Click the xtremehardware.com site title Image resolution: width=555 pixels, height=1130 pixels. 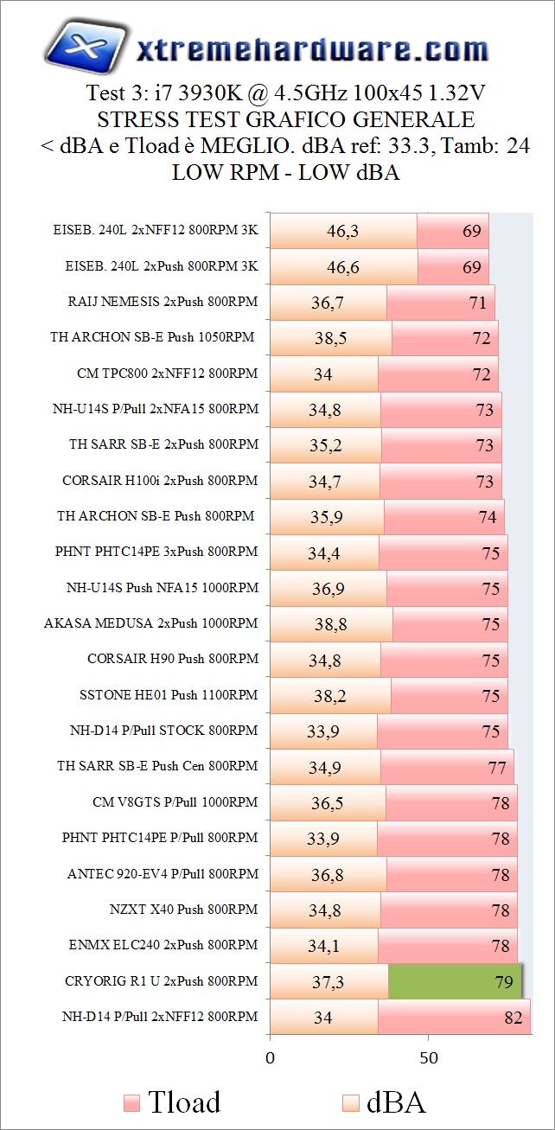click(x=313, y=50)
